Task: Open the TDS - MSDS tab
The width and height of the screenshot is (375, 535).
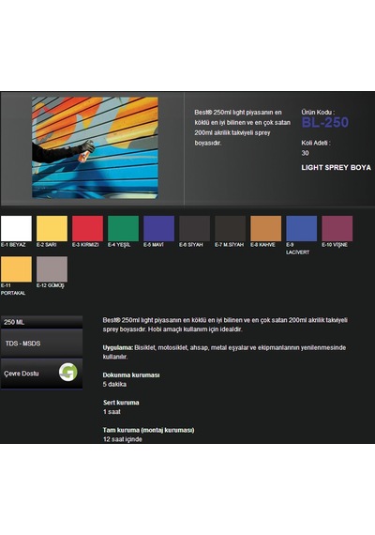Action: pos(41,344)
